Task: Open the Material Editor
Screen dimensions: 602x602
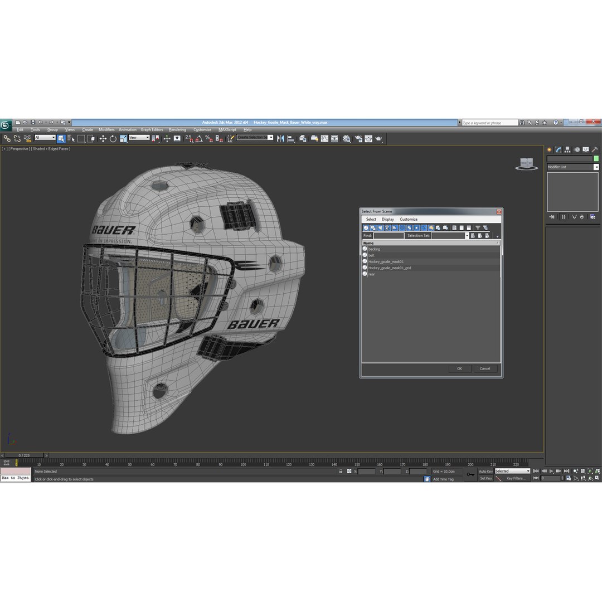Action: [346, 139]
